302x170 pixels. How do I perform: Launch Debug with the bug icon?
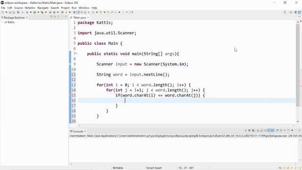(x=27, y=12)
